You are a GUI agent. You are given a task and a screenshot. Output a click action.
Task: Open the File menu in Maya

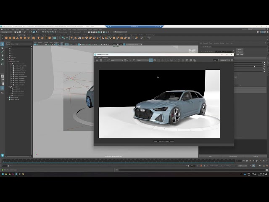point(5,29)
